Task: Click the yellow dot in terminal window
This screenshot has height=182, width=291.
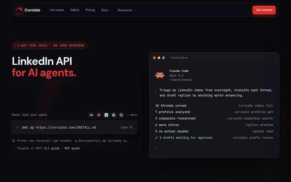Action: tap(159, 58)
